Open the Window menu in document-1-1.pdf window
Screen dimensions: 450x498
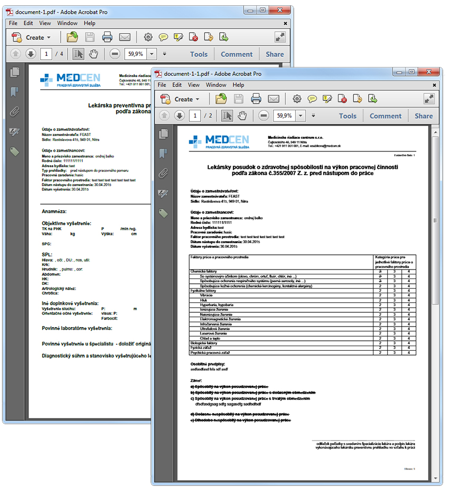[216, 85]
